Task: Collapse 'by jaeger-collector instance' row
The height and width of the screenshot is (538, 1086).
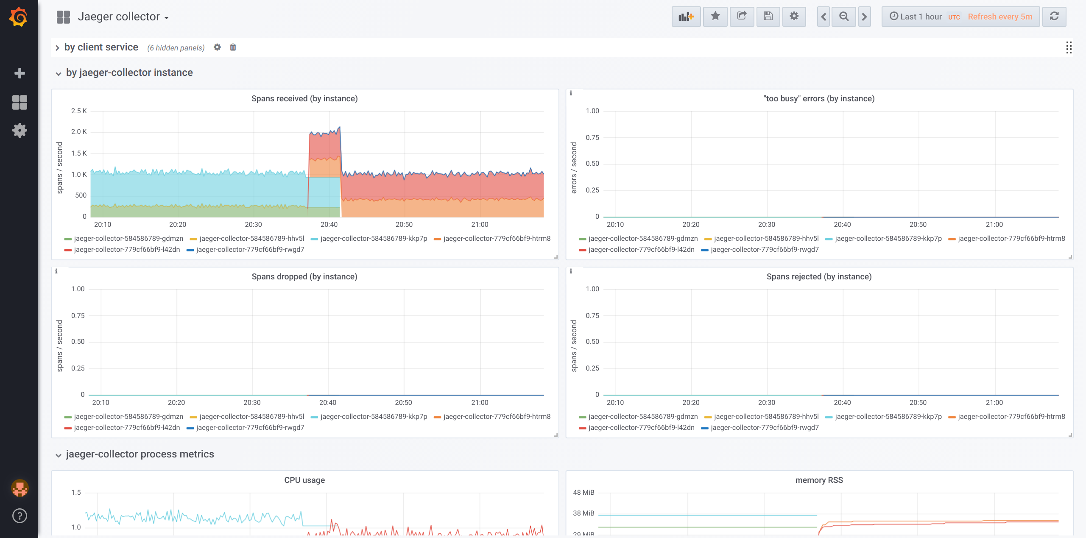Action: pyautogui.click(x=129, y=72)
